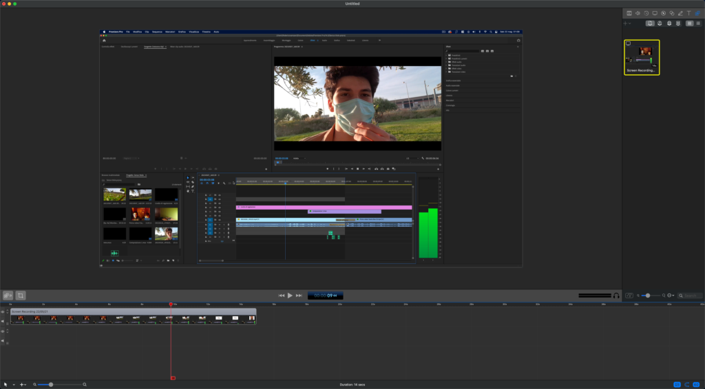Select the Screen Recording media thumbnail
Screen dimensions: 705x389
point(642,58)
